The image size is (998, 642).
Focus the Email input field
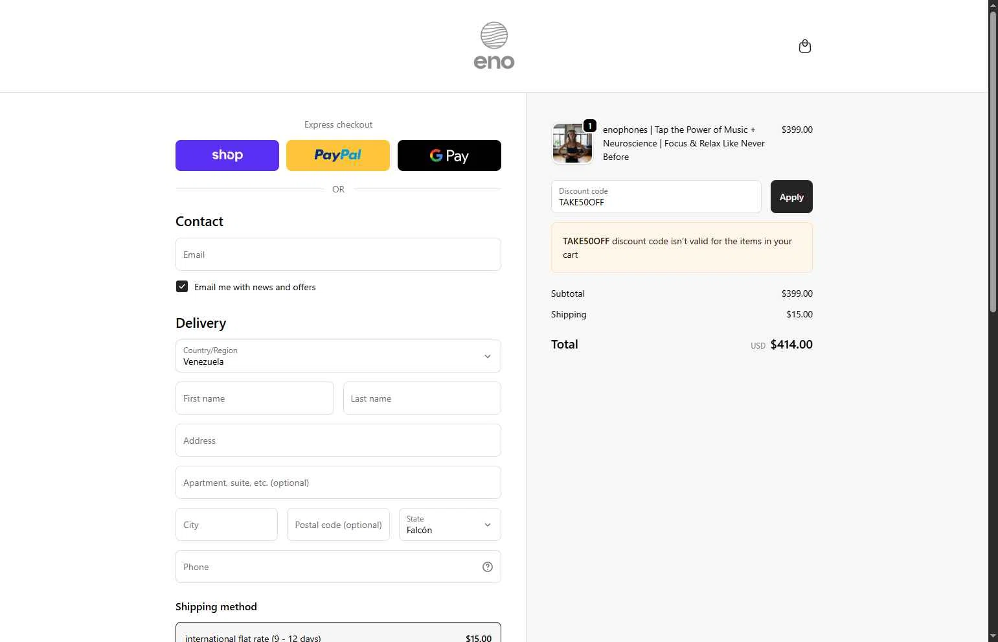(x=338, y=255)
